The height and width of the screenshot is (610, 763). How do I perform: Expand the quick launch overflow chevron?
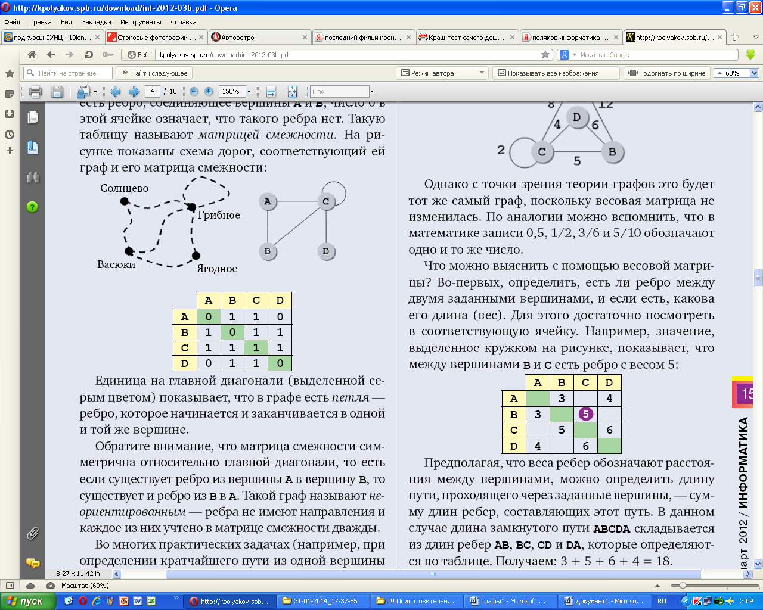pos(176,597)
